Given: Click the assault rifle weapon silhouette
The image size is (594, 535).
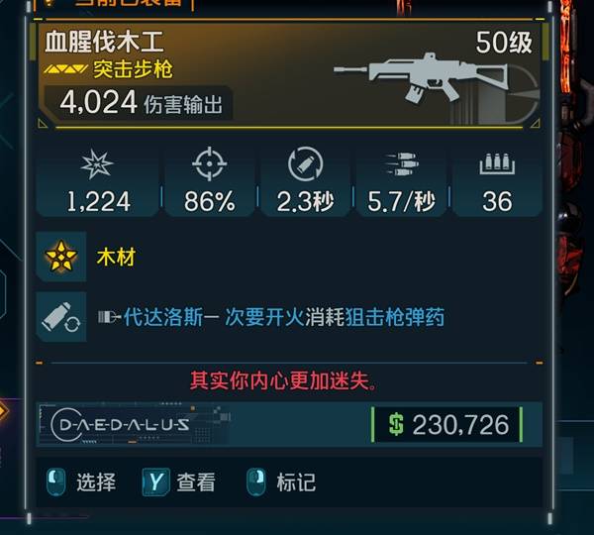Looking at the screenshot, I should [x=421, y=78].
